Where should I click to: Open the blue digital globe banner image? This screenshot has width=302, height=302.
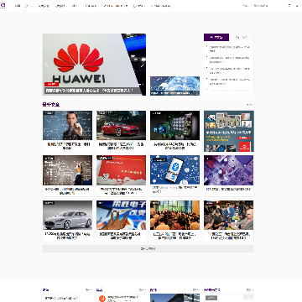[x=174, y=86]
